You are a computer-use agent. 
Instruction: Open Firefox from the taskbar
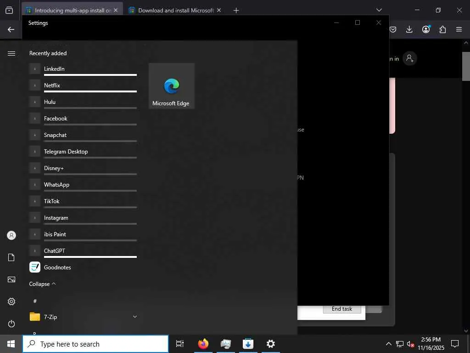point(203,344)
